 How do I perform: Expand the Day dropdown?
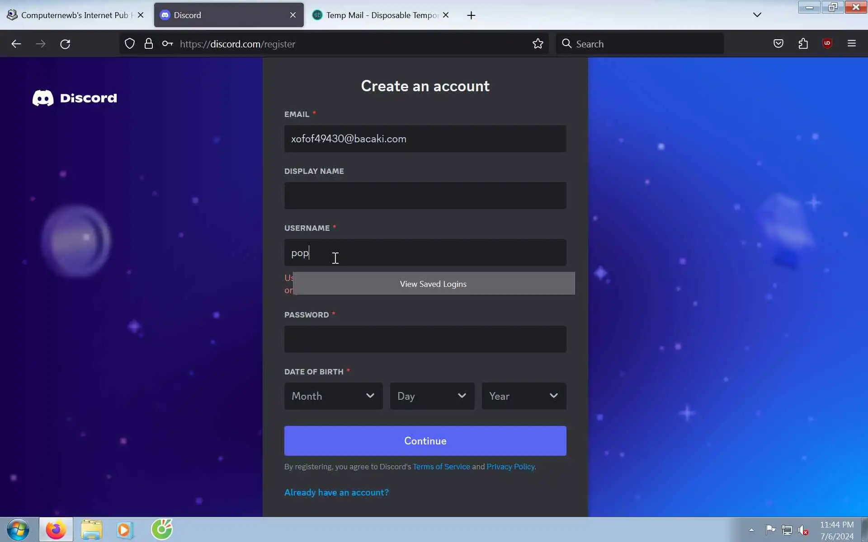click(x=432, y=396)
